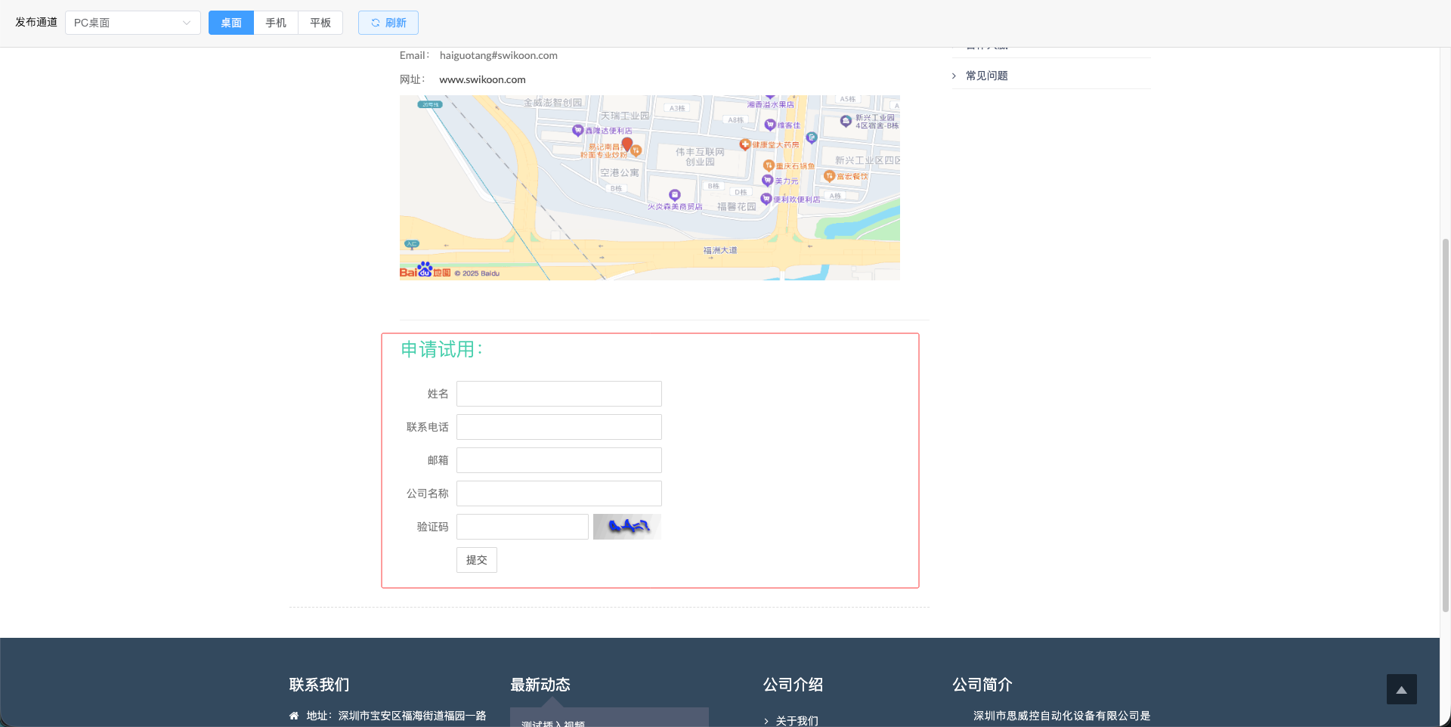Switch to the 平板 preview tab
Viewport: 1451px width, 727px height.
coord(320,23)
